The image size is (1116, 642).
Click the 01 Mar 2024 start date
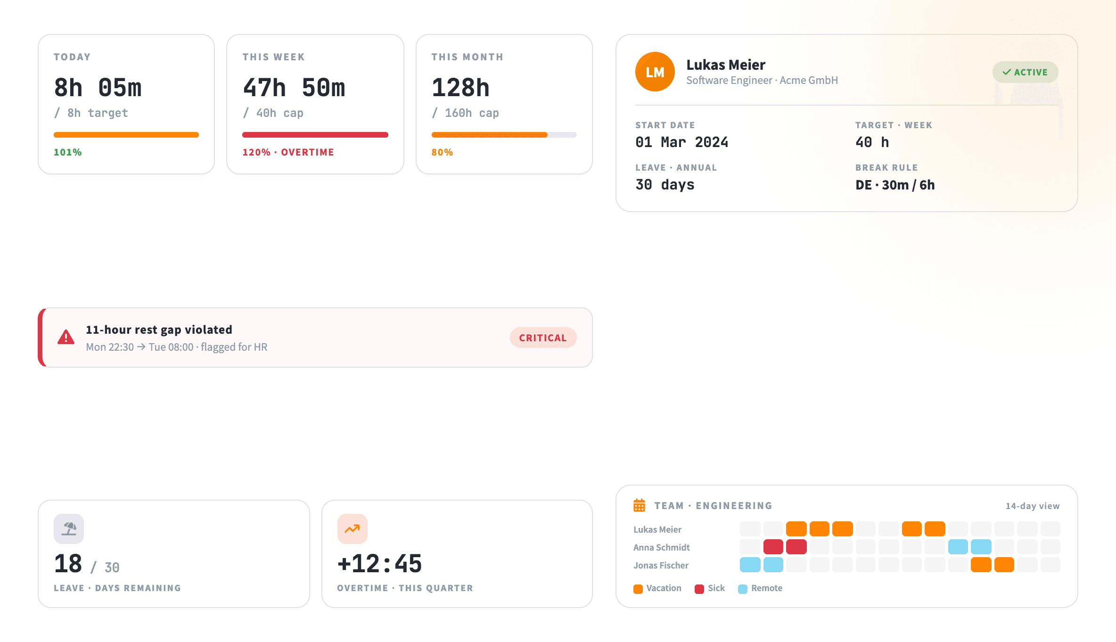point(681,142)
